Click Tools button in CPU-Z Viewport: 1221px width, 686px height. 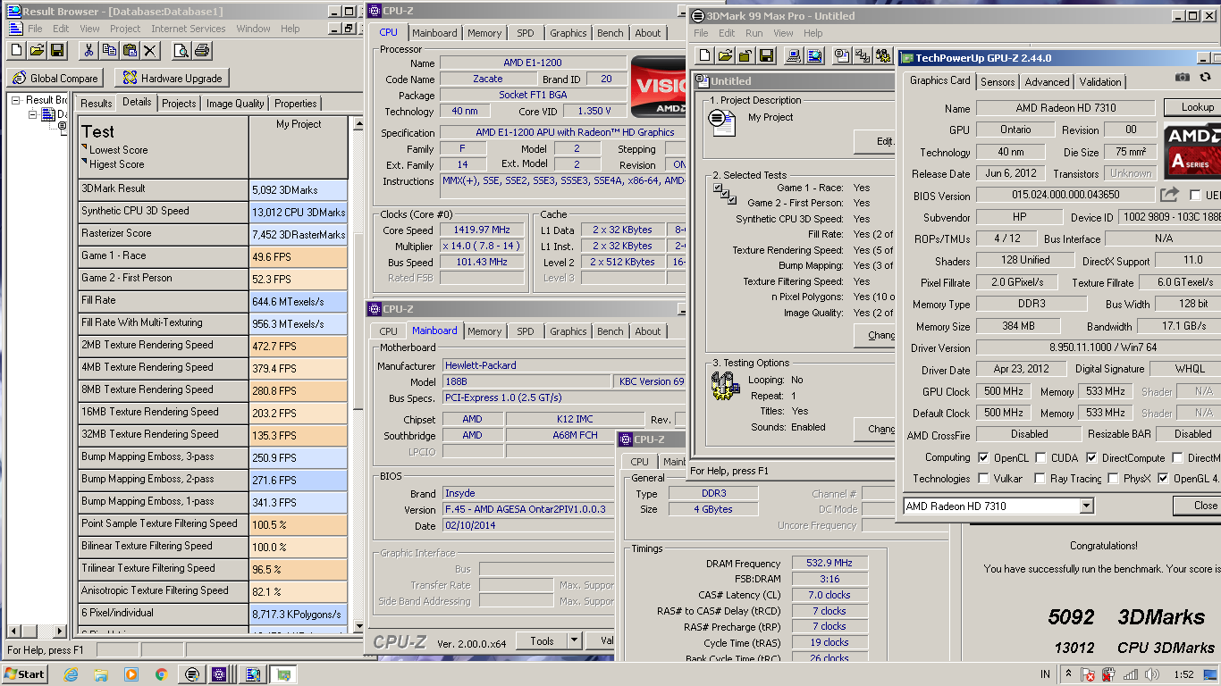click(x=542, y=640)
